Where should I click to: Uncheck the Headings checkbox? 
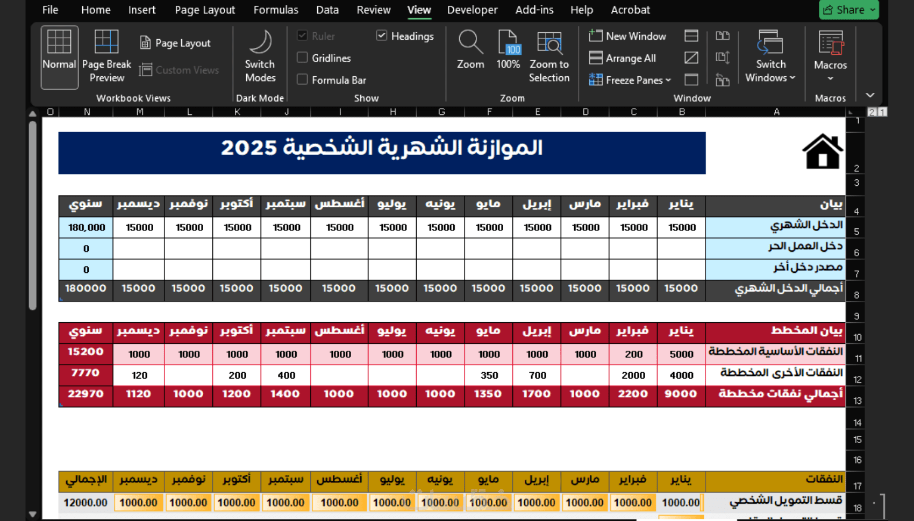(x=382, y=35)
